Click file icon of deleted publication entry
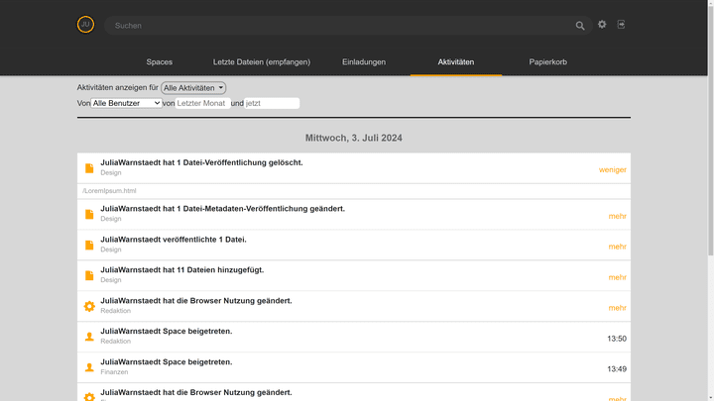Image resolution: width=714 pixels, height=401 pixels. click(x=89, y=168)
